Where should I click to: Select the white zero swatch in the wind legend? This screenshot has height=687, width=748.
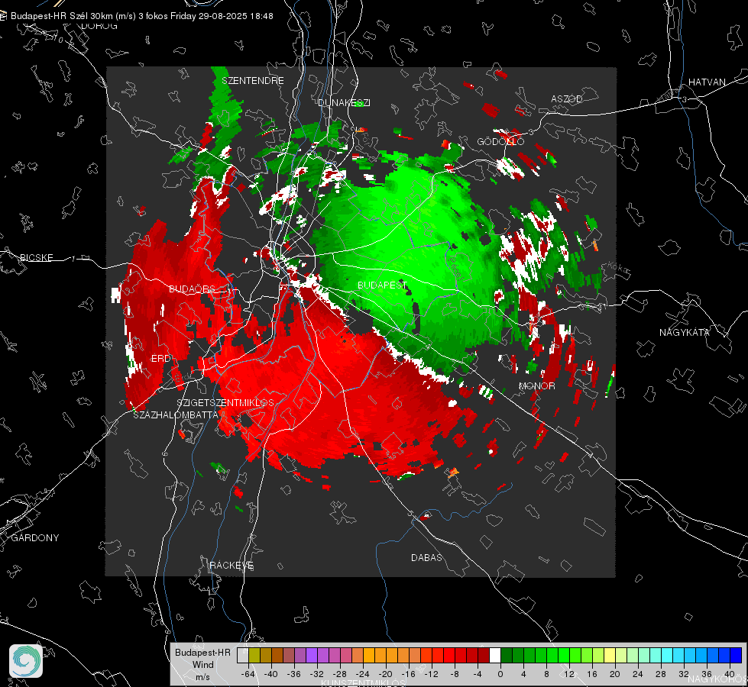(x=495, y=655)
